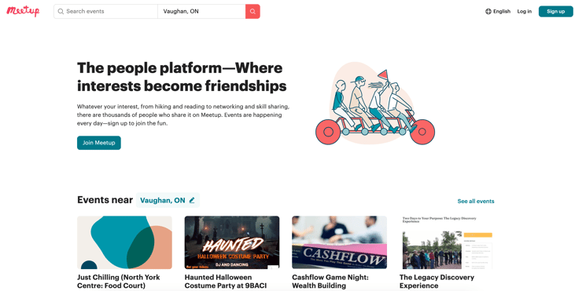Click the Log in link

[525, 11]
